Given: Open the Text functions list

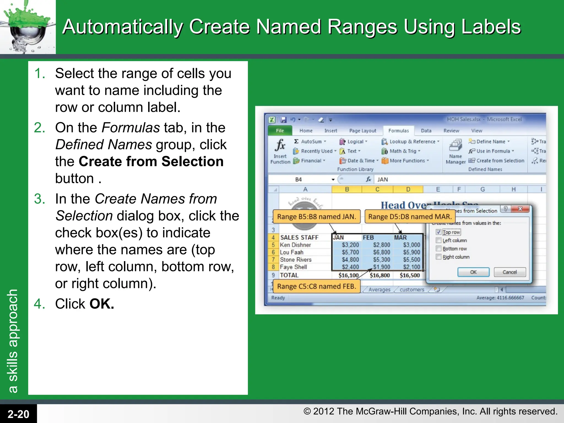Looking at the screenshot, I should [x=350, y=151].
